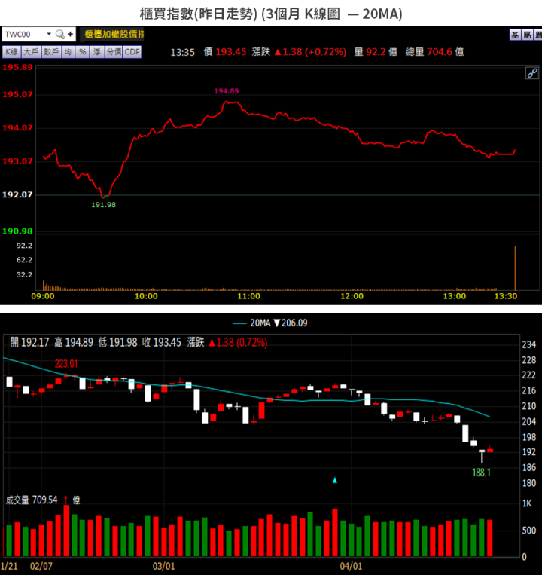Click the 屬 button at top right
Viewport: 542px width, 575px height.
click(526, 35)
